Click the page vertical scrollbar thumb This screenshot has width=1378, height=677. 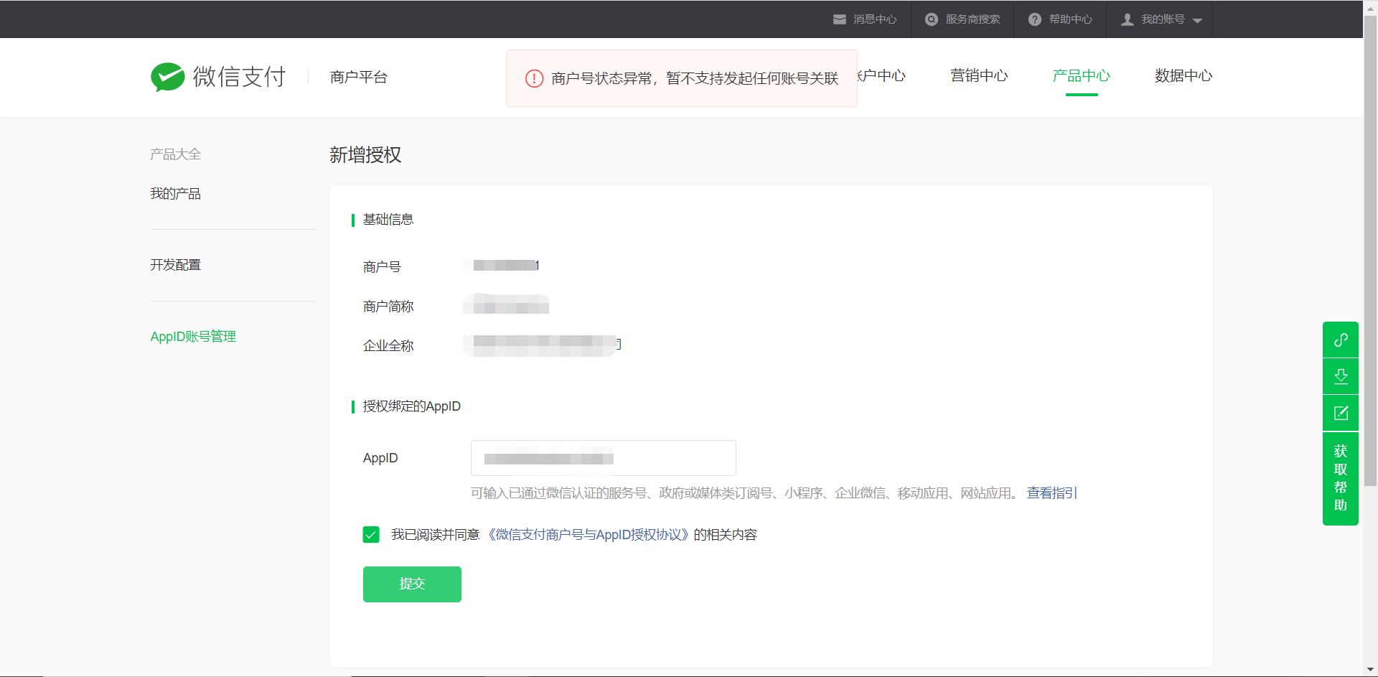(x=1370, y=251)
